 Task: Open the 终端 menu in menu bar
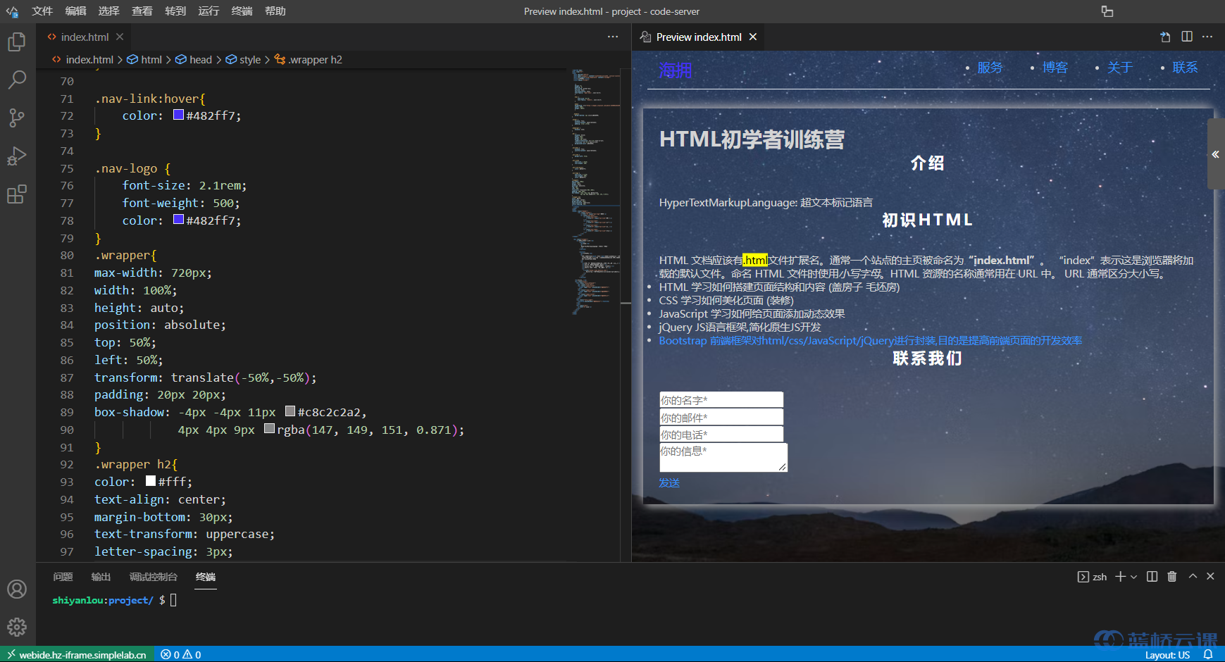pyautogui.click(x=242, y=11)
